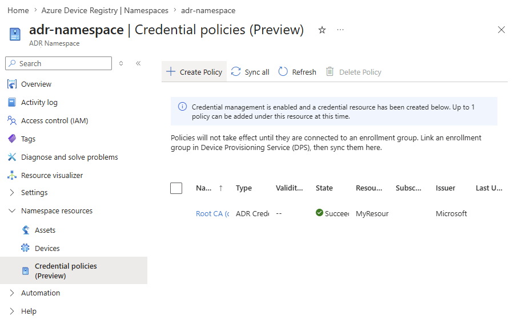Expand the Settings section
The width and height of the screenshot is (514, 324).
click(x=12, y=192)
